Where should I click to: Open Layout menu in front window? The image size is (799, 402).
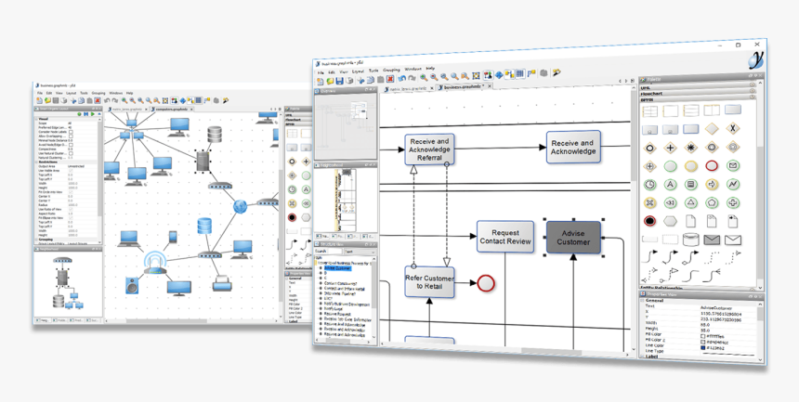pyautogui.click(x=360, y=71)
